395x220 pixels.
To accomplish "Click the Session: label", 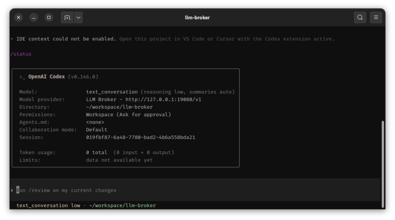I will pyautogui.click(x=31, y=137).
